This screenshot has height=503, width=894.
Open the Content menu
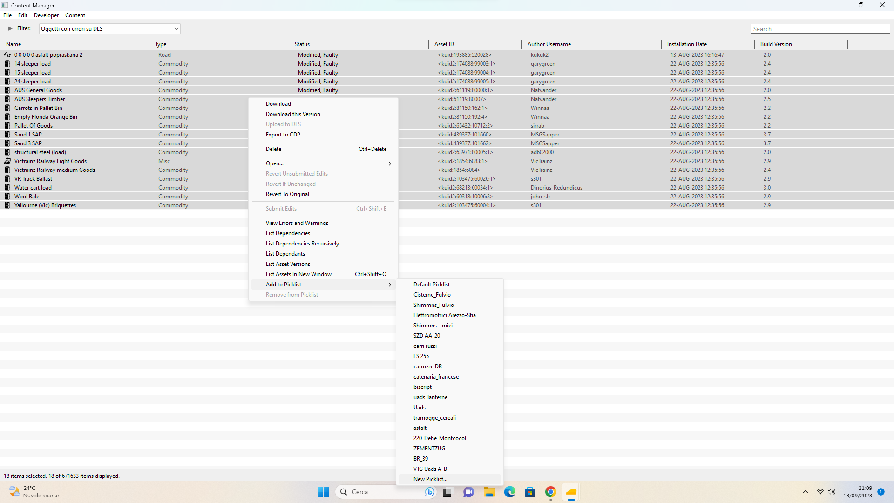tap(75, 15)
